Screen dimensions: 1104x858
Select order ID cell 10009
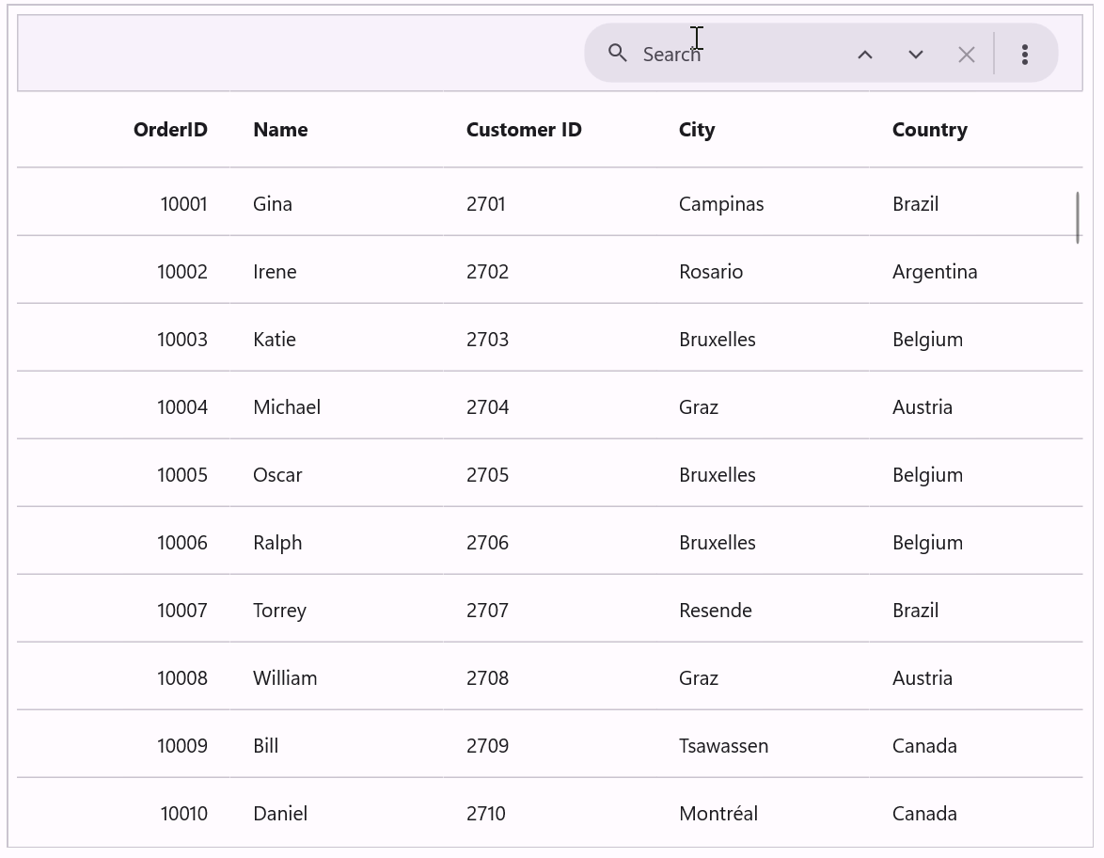point(182,745)
